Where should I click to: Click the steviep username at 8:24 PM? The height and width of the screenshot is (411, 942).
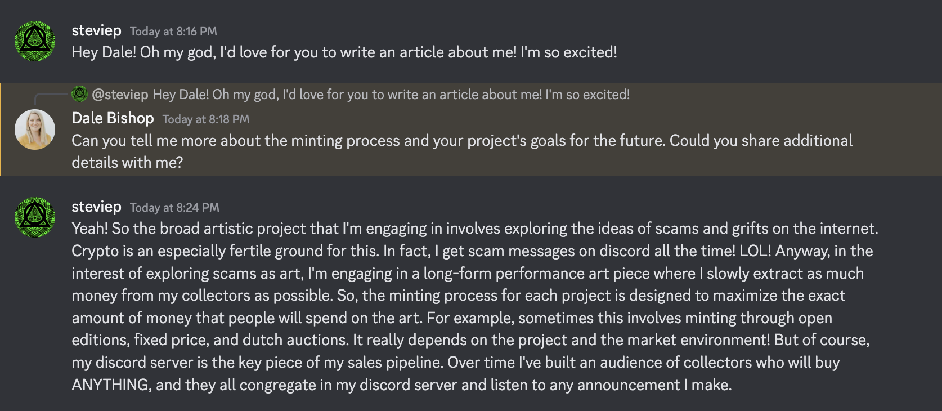click(96, 207)
